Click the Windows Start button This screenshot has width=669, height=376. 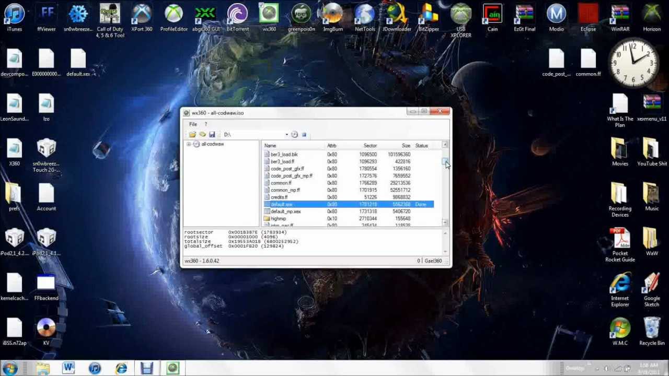pyautogui.click(x=10, y=368)
